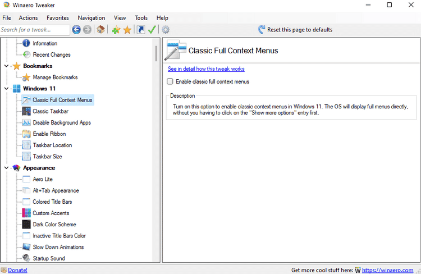Click the Donate! link

(x=17, y=270)
